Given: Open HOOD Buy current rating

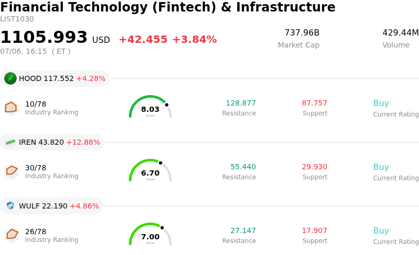Looking at the screenshot, I should [381, 103].
